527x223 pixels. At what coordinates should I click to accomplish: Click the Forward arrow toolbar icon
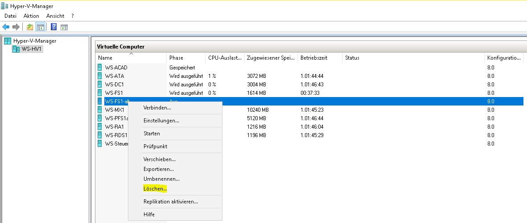pyautogui.click(x=16, y=27)
